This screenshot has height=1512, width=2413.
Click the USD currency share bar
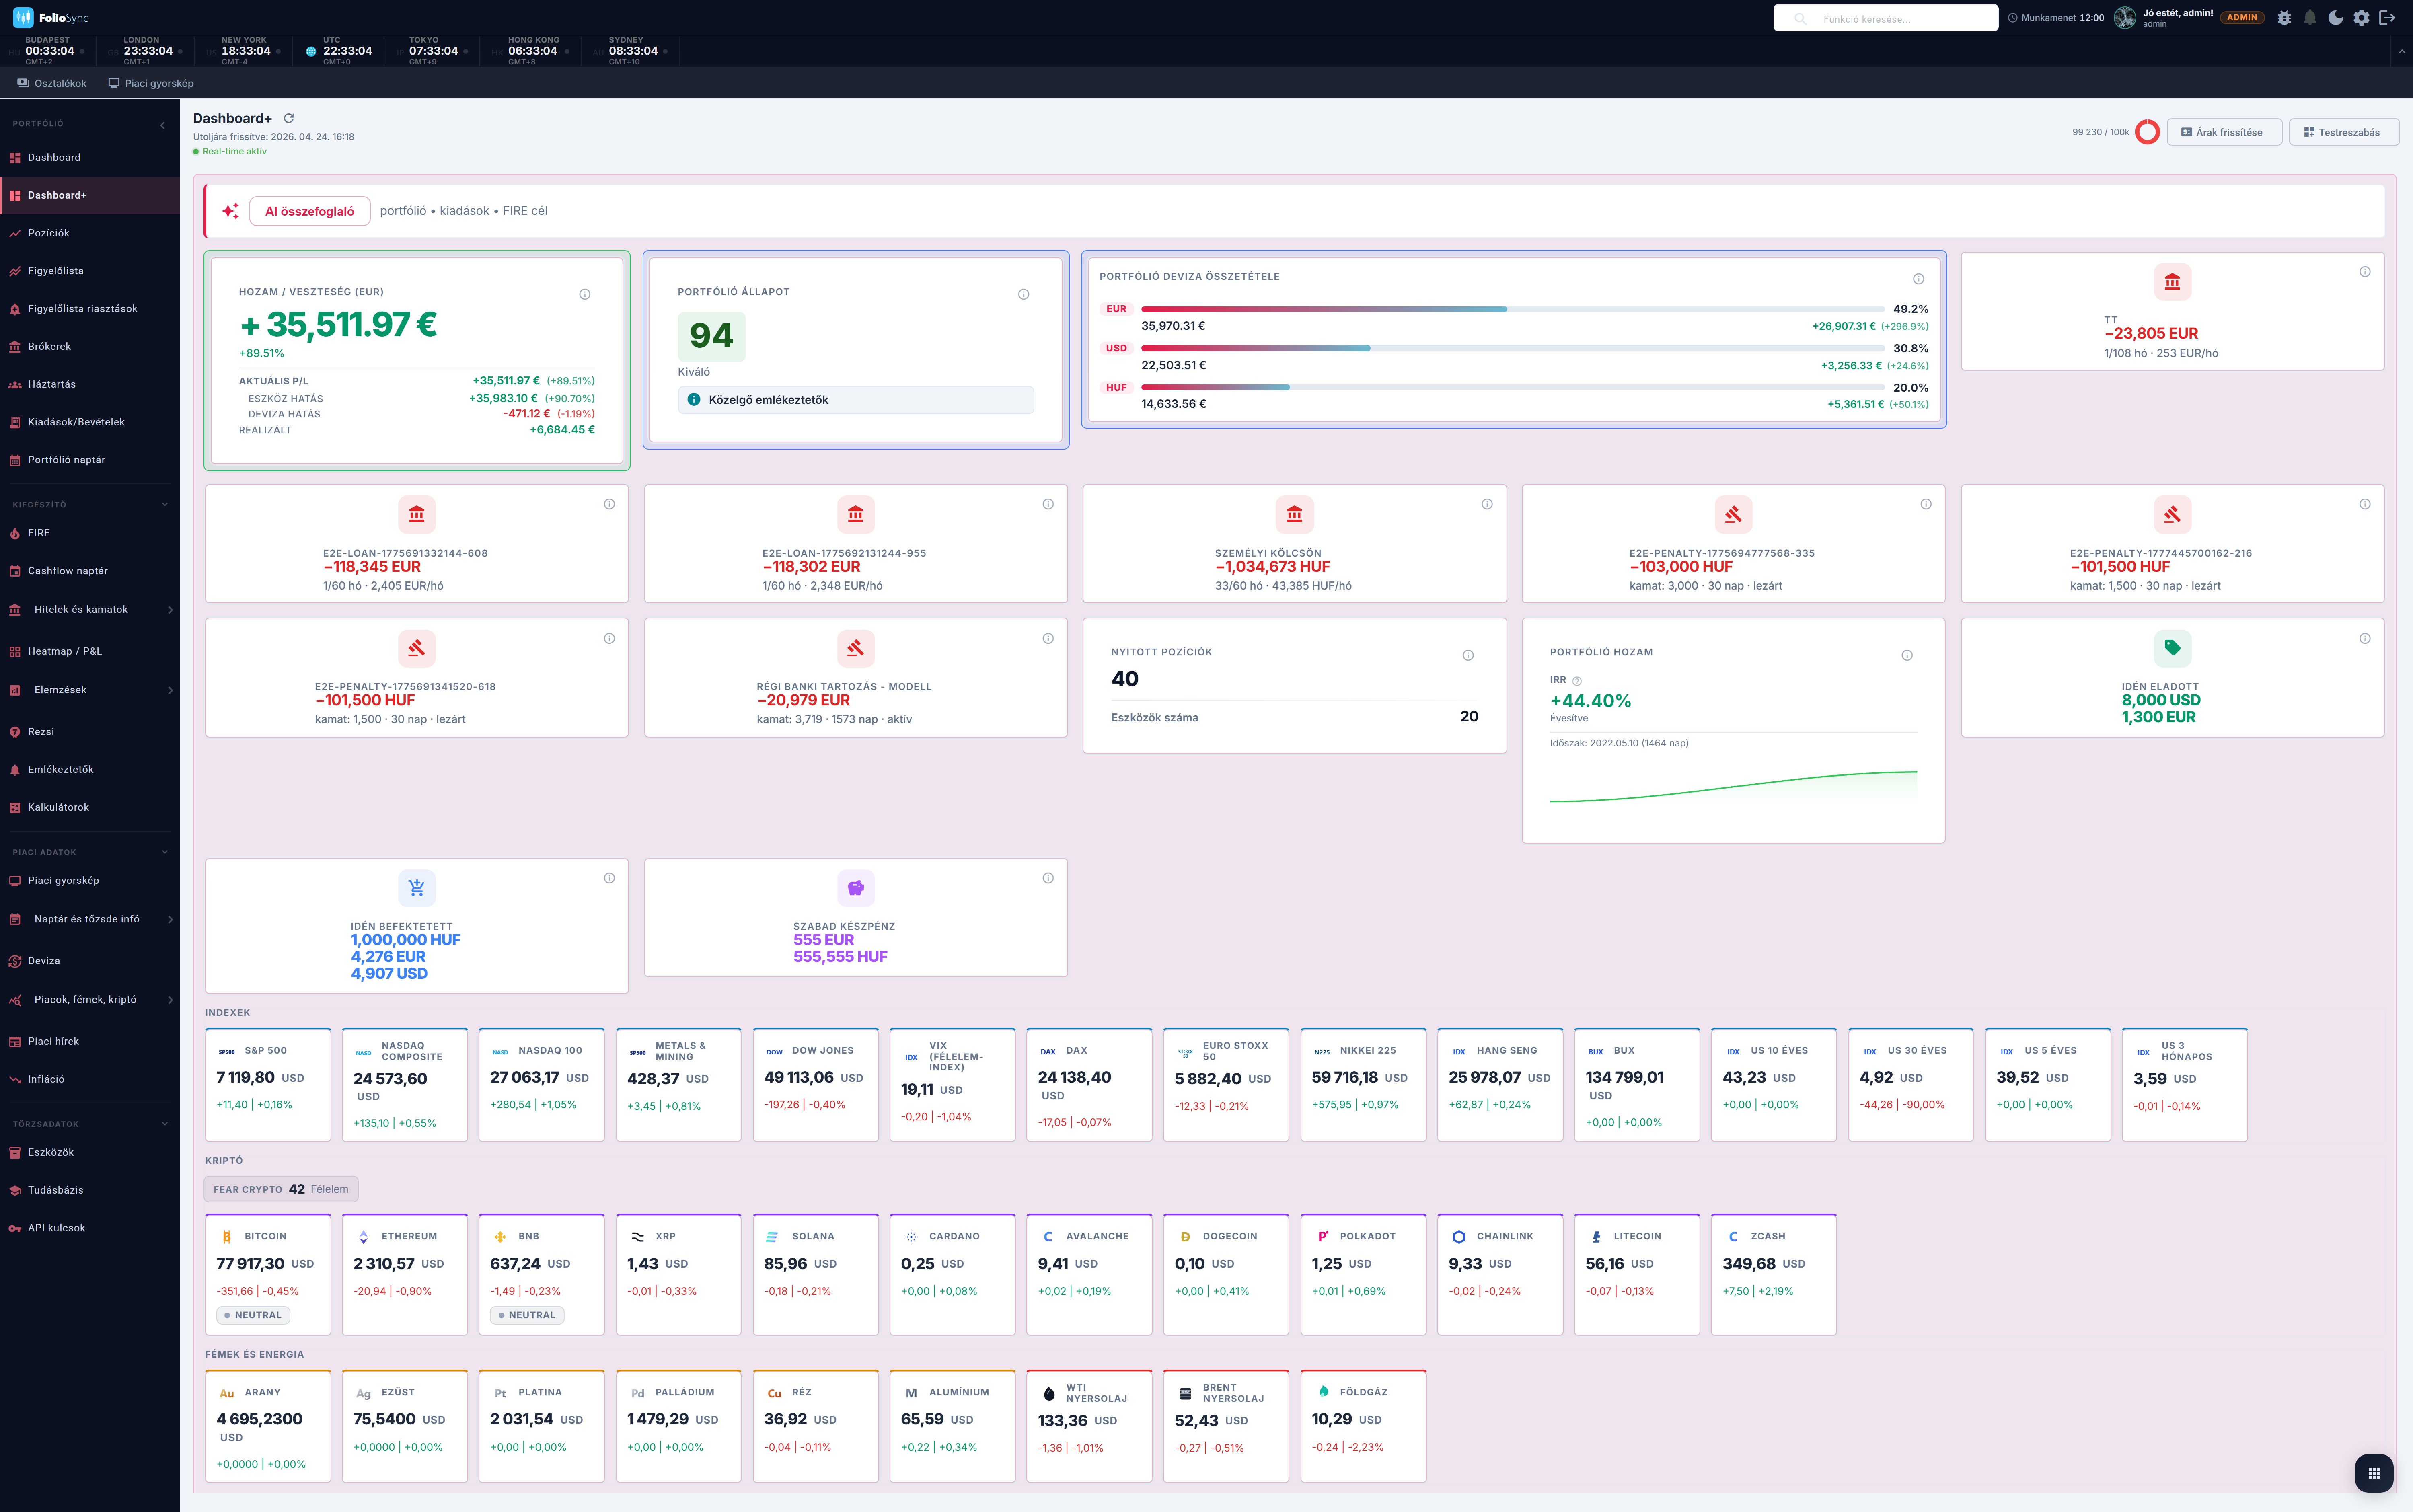click(x=1512, y=348)
